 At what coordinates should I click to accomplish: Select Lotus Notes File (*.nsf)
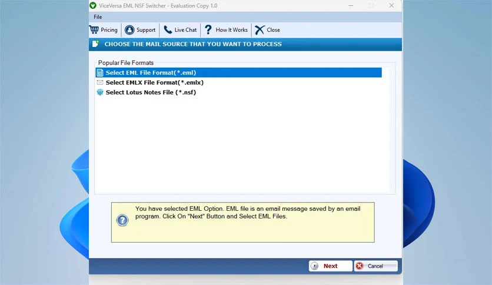[x=238, y=92]
